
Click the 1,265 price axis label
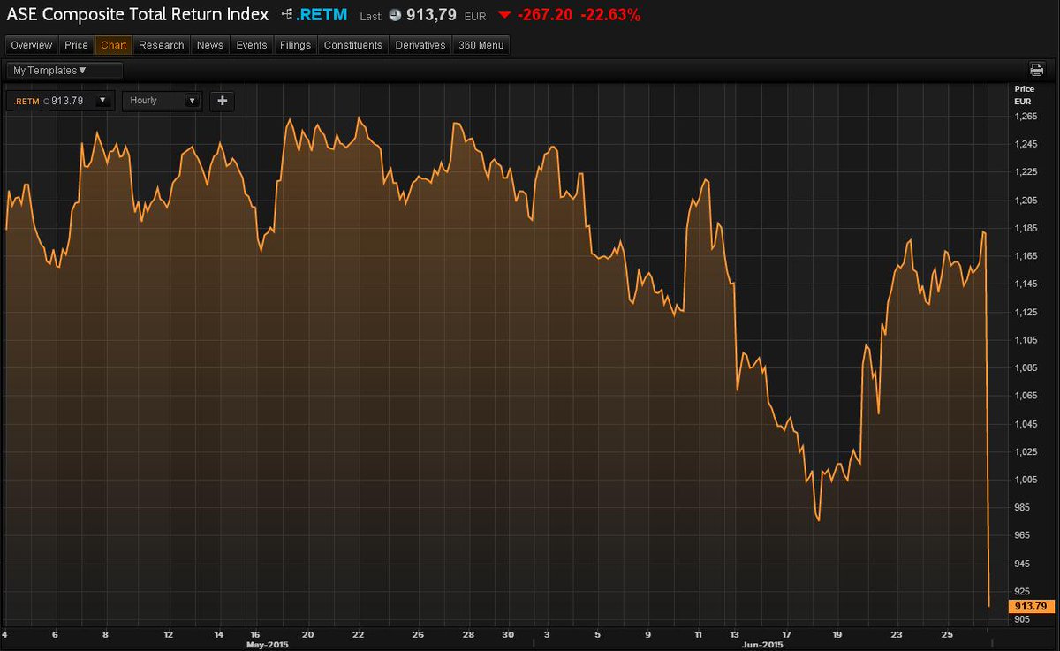[x=1027, y=116]
